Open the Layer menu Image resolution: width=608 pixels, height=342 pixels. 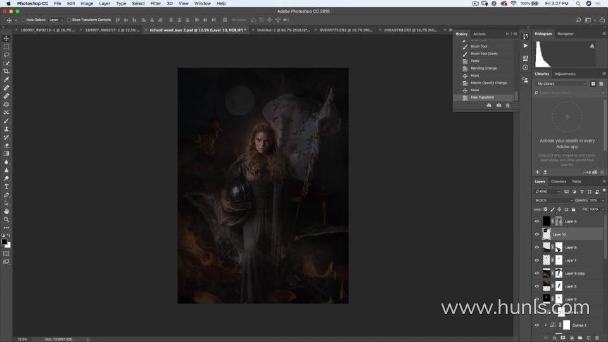pos(104,4)
